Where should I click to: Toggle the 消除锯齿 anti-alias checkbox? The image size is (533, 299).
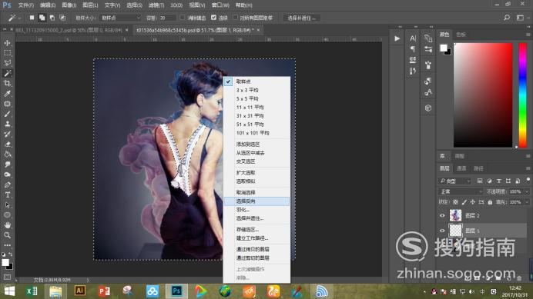(183, 18)
